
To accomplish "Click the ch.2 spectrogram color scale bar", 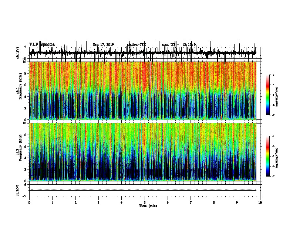I will pos(268,156).
